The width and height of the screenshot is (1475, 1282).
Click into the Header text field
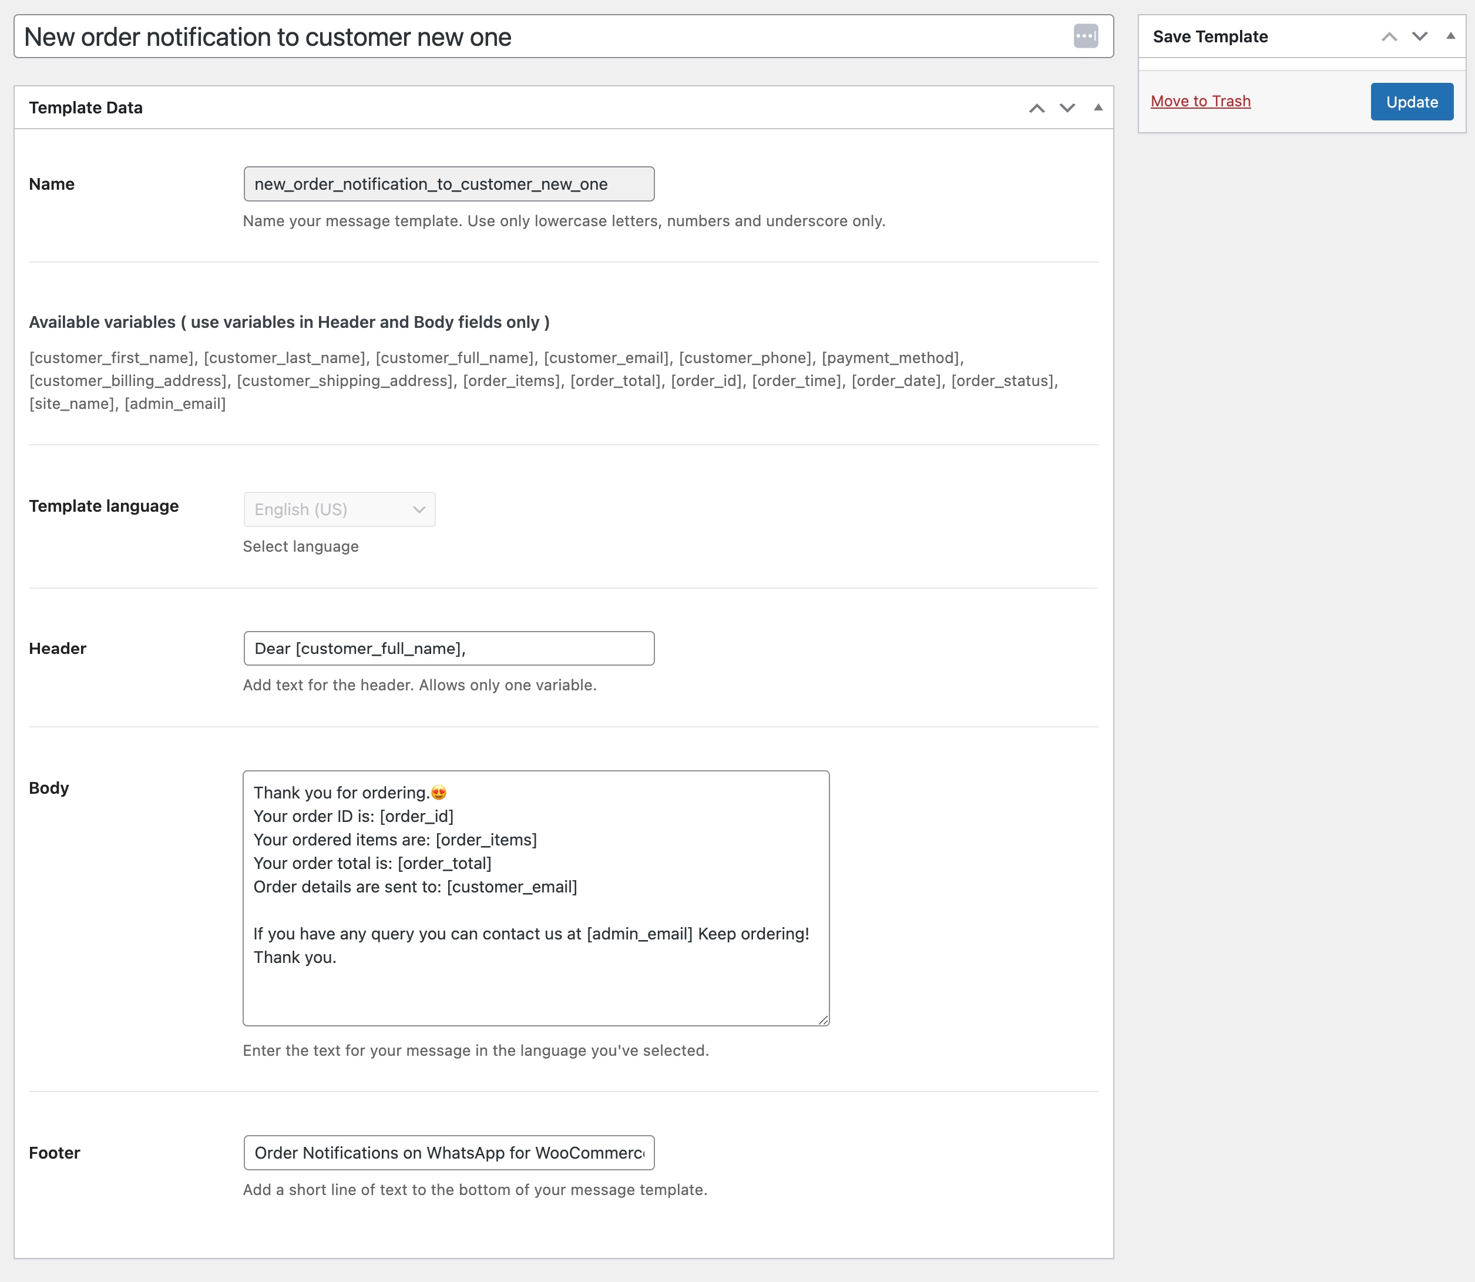(x=449, y=648)
